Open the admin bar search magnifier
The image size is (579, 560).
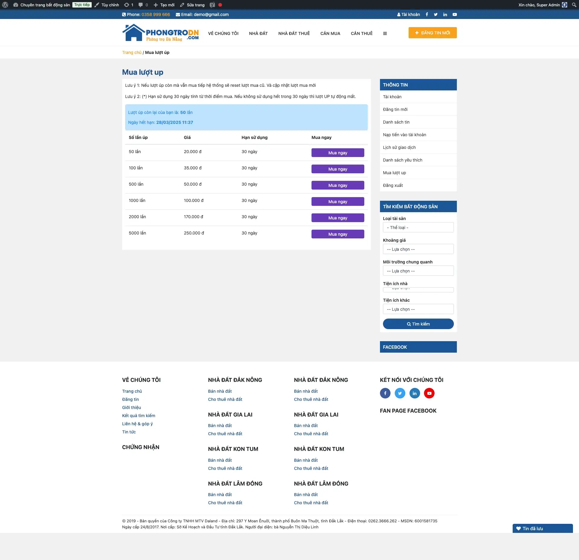pyautogui.click(x=574, y=5)
